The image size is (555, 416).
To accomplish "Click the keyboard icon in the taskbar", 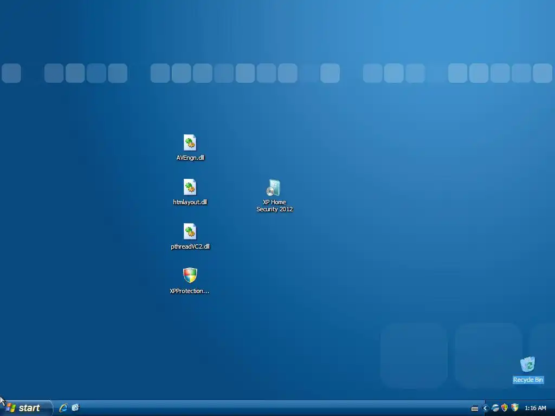I will [475, 408].
